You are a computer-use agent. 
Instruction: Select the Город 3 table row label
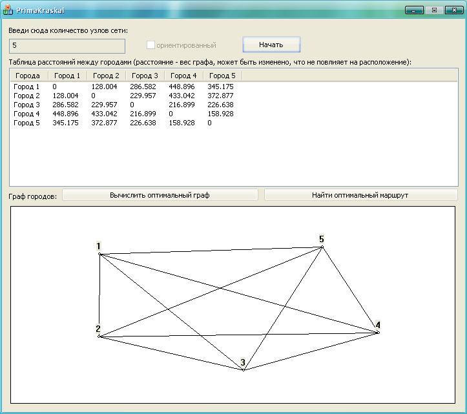click(26, 105)
